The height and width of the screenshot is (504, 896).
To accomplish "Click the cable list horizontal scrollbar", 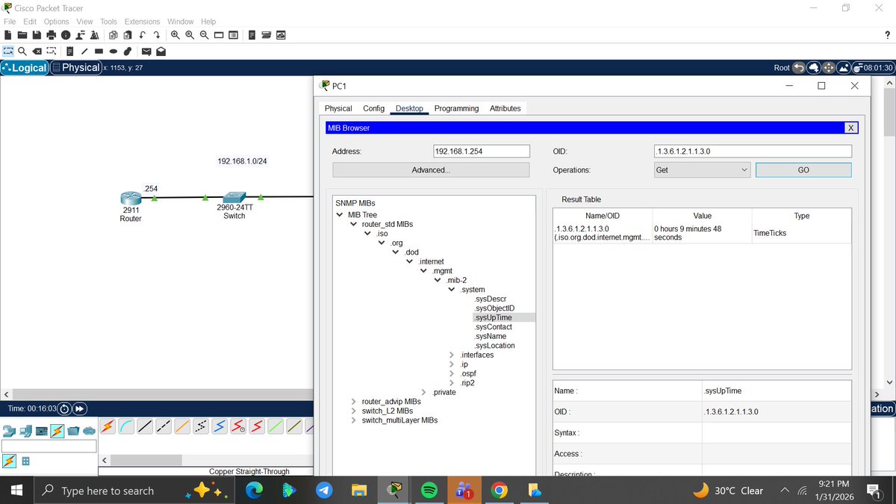I will pos(146,460).
